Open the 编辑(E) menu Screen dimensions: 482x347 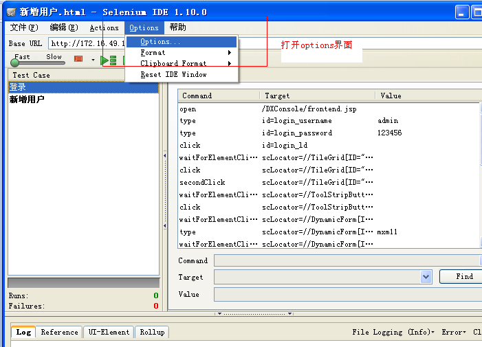(64, 27)
